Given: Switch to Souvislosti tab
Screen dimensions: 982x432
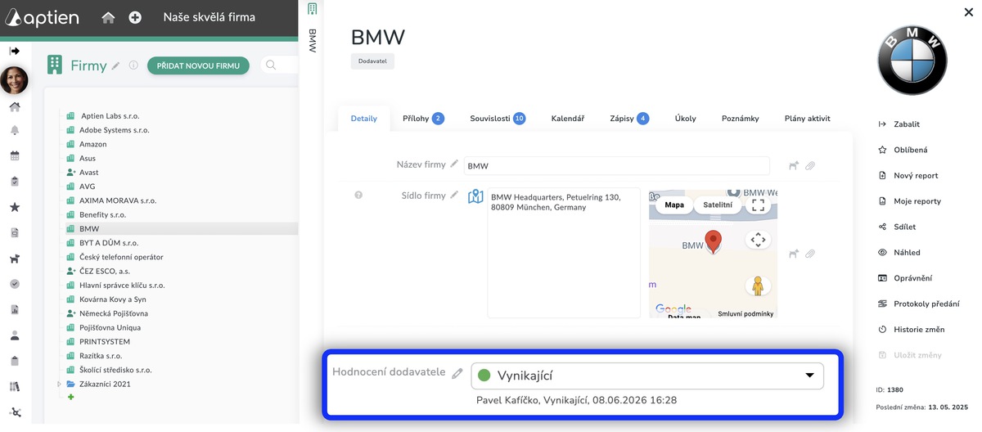Looking at the screenshot, I should click(x=498, y=119).
